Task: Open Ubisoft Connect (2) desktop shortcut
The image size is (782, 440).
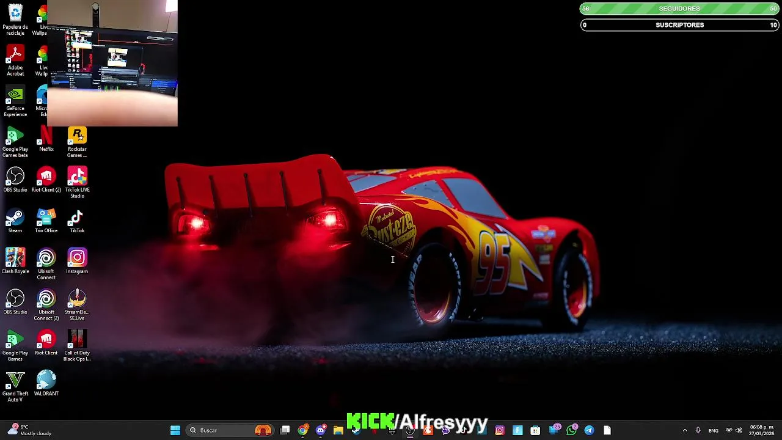Action: (46, 305)
